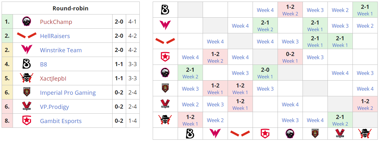Screen dimensions: 380x141
Task: Select the 0-2 Week 1 crosstable cell
Action: coord(290,57)
